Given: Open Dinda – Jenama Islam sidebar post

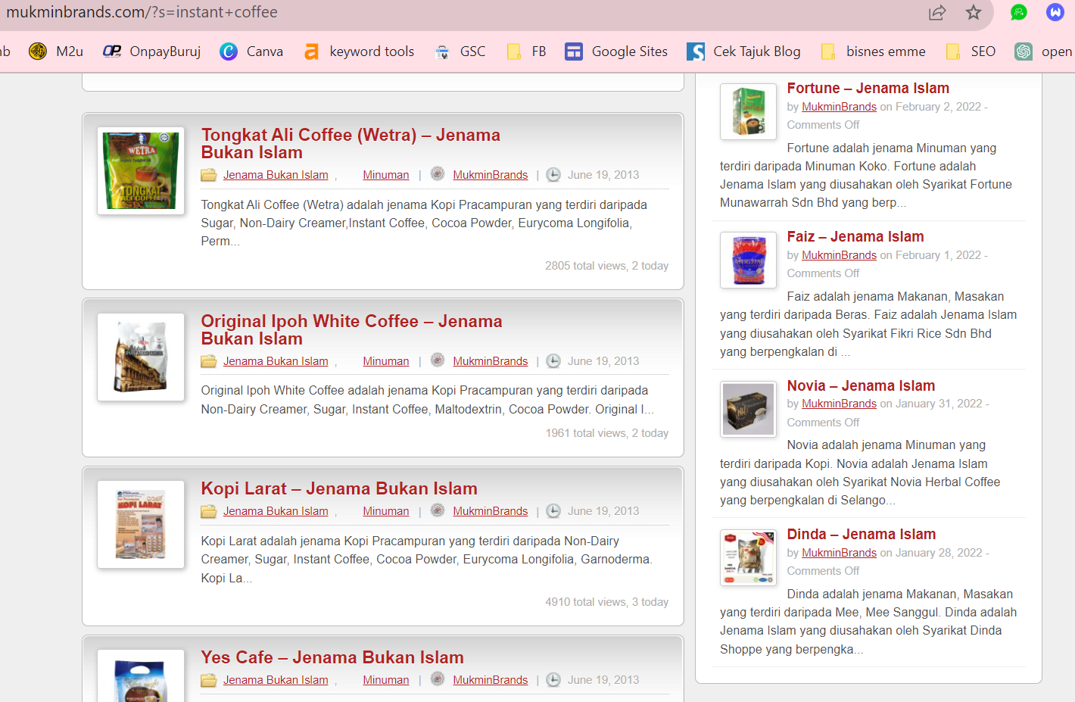Looking at the screenshot, I should coord(862,534).
